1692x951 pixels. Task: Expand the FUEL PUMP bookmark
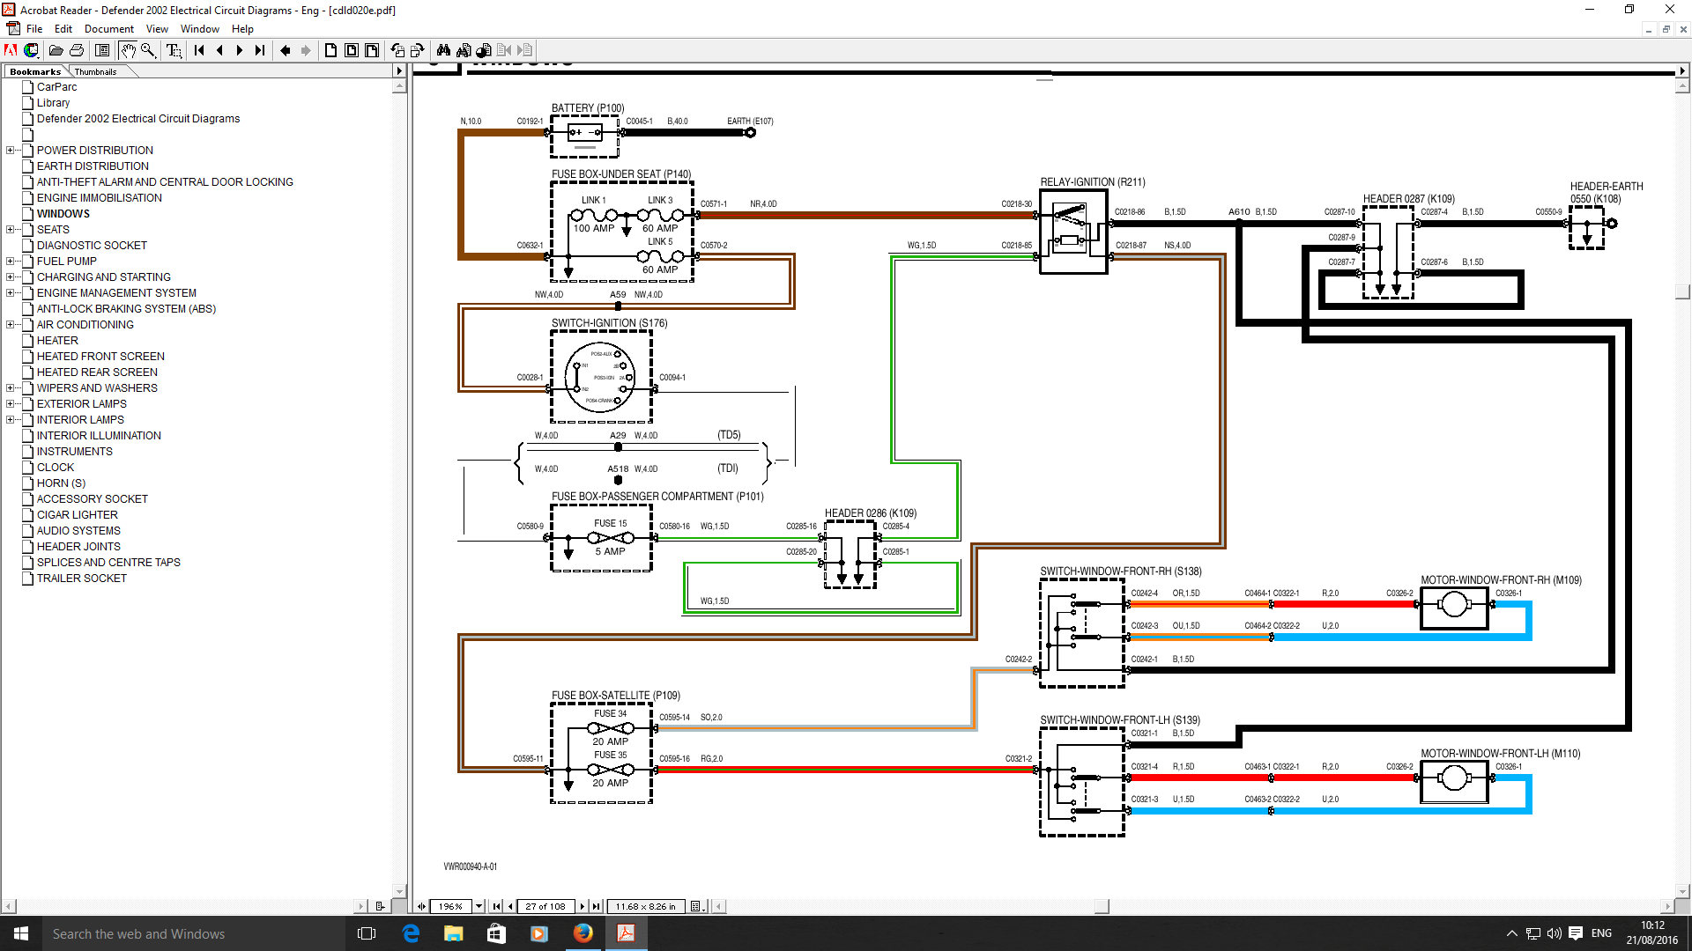point(10,262)
